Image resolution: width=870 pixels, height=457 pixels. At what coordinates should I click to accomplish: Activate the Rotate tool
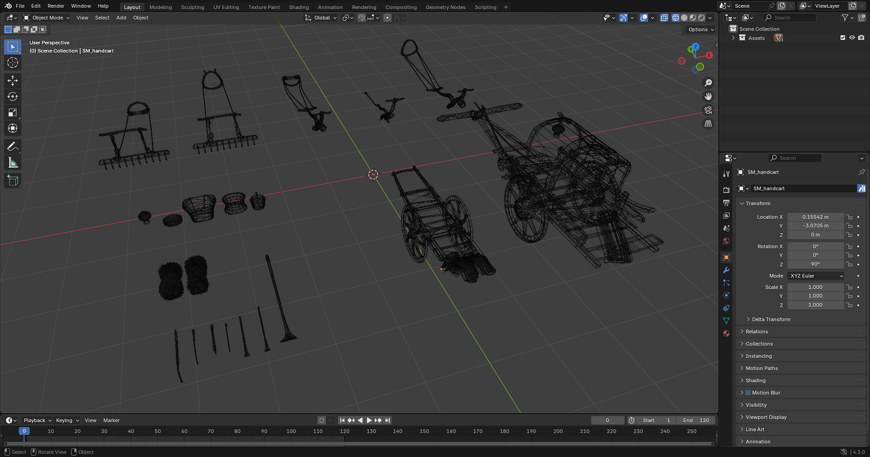point(13,96)
